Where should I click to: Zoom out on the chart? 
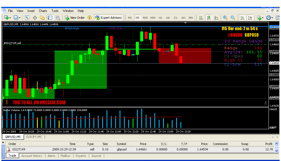233,18
